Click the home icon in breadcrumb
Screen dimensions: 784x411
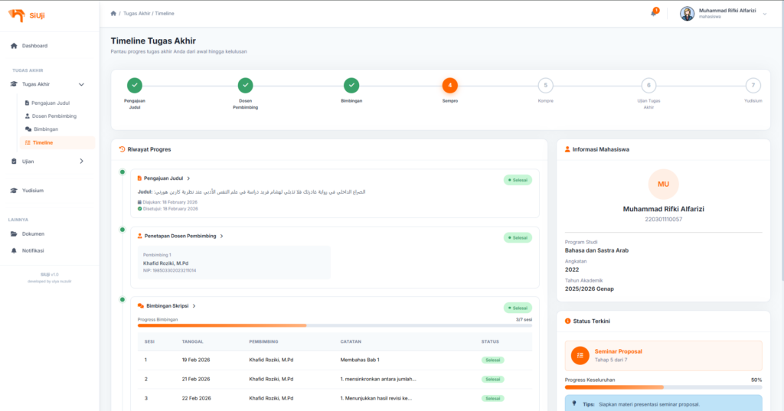tap(113, 14)
